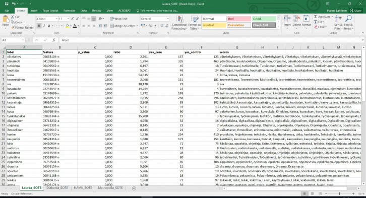Select column G header
Viewport: 366px width, 198px height.
237,47
